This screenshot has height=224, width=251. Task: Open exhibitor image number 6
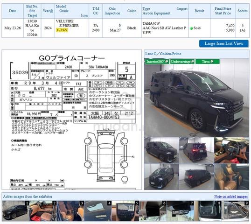[x=153, y=211]
